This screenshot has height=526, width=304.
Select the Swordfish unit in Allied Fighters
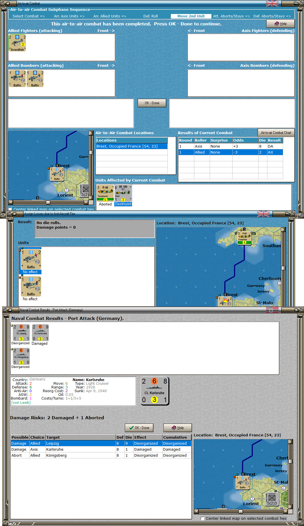17,43
